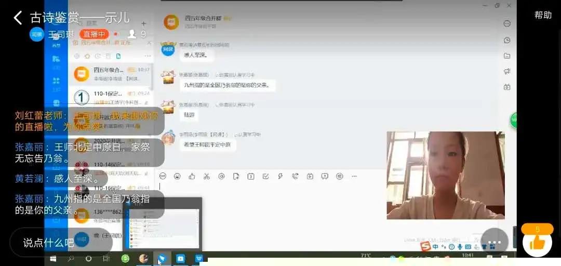Click the video meeting screen icon
Viewport: 561px width, 266px height.
pyautogui.click(x=325, y=176)
